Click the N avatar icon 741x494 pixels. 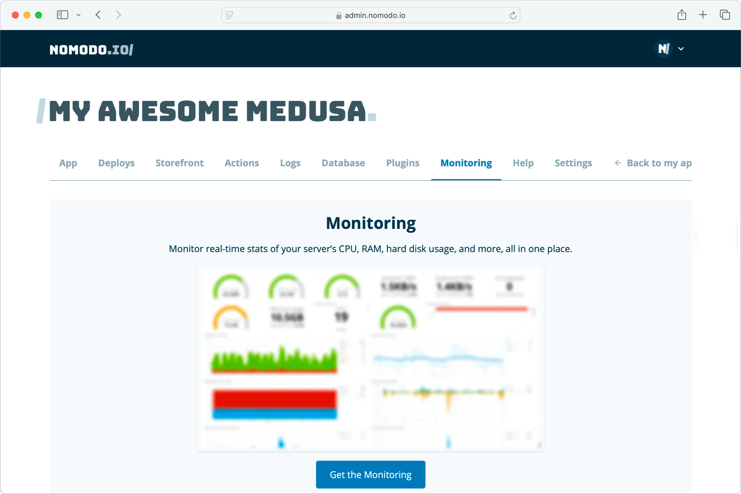(663, 48)
